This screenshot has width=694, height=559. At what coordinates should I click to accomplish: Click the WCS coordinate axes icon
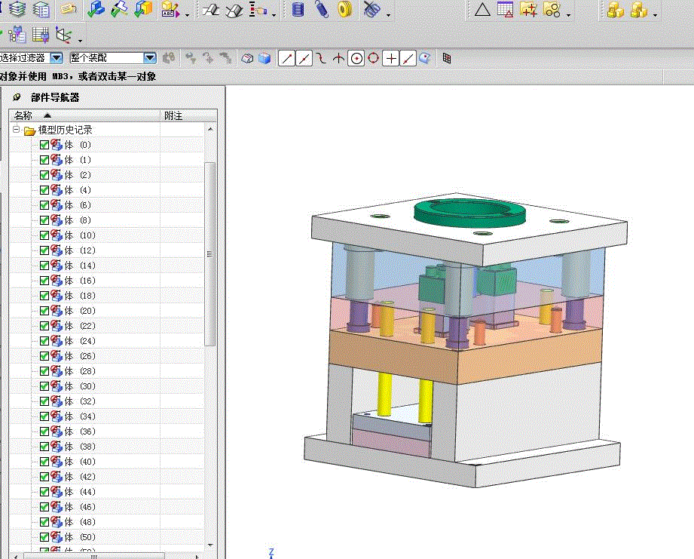(65, 35)
